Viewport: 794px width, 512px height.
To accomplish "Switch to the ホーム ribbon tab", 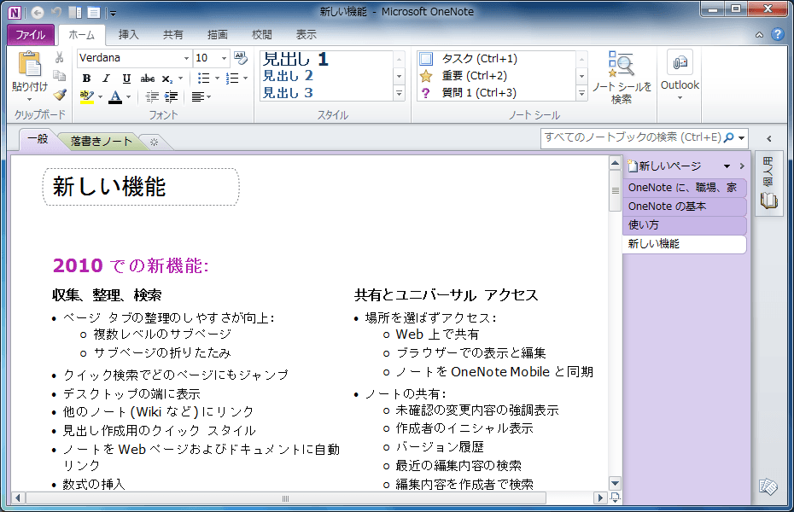I will coord(81,35).
